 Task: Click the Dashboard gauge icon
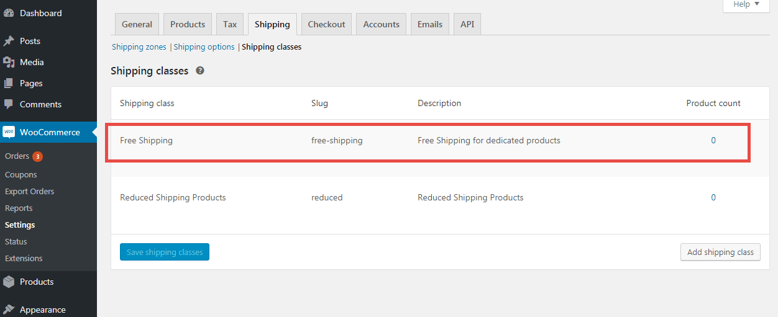click(9, 13)
